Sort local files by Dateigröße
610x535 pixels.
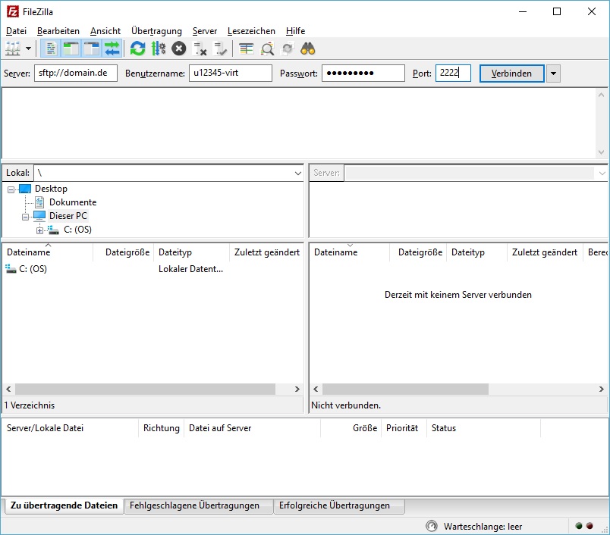click(x=124, y=252)
